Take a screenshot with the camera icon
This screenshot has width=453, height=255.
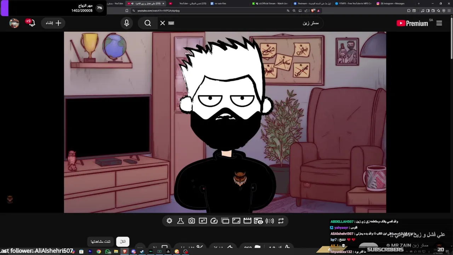pyautogui.click(x=191, y=221)
